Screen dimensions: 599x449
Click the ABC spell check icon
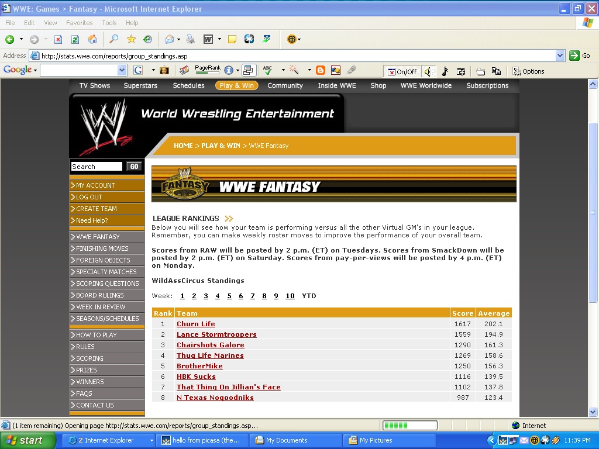click(267, 70)
